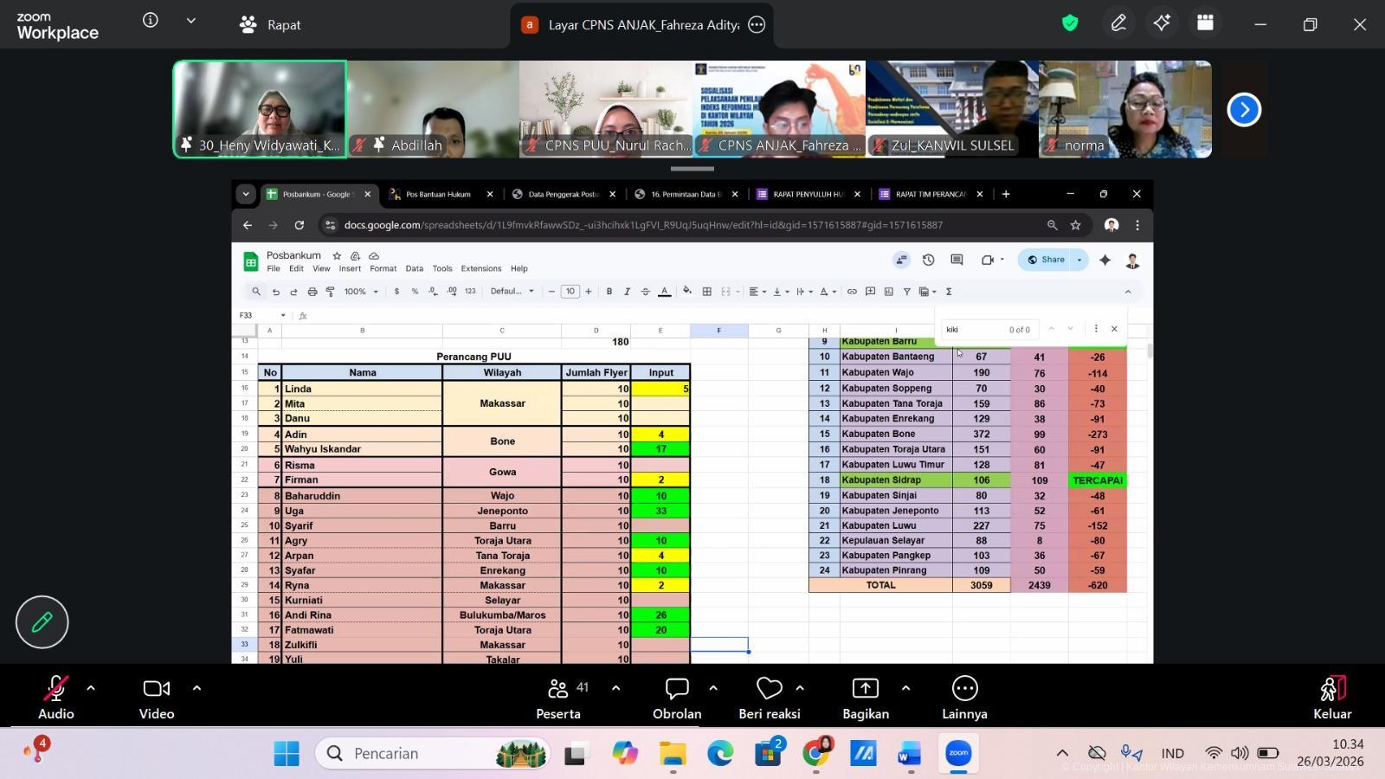Expand the share options arrow beside Bagikan
1385x779 pixels.
coord(905,689)
